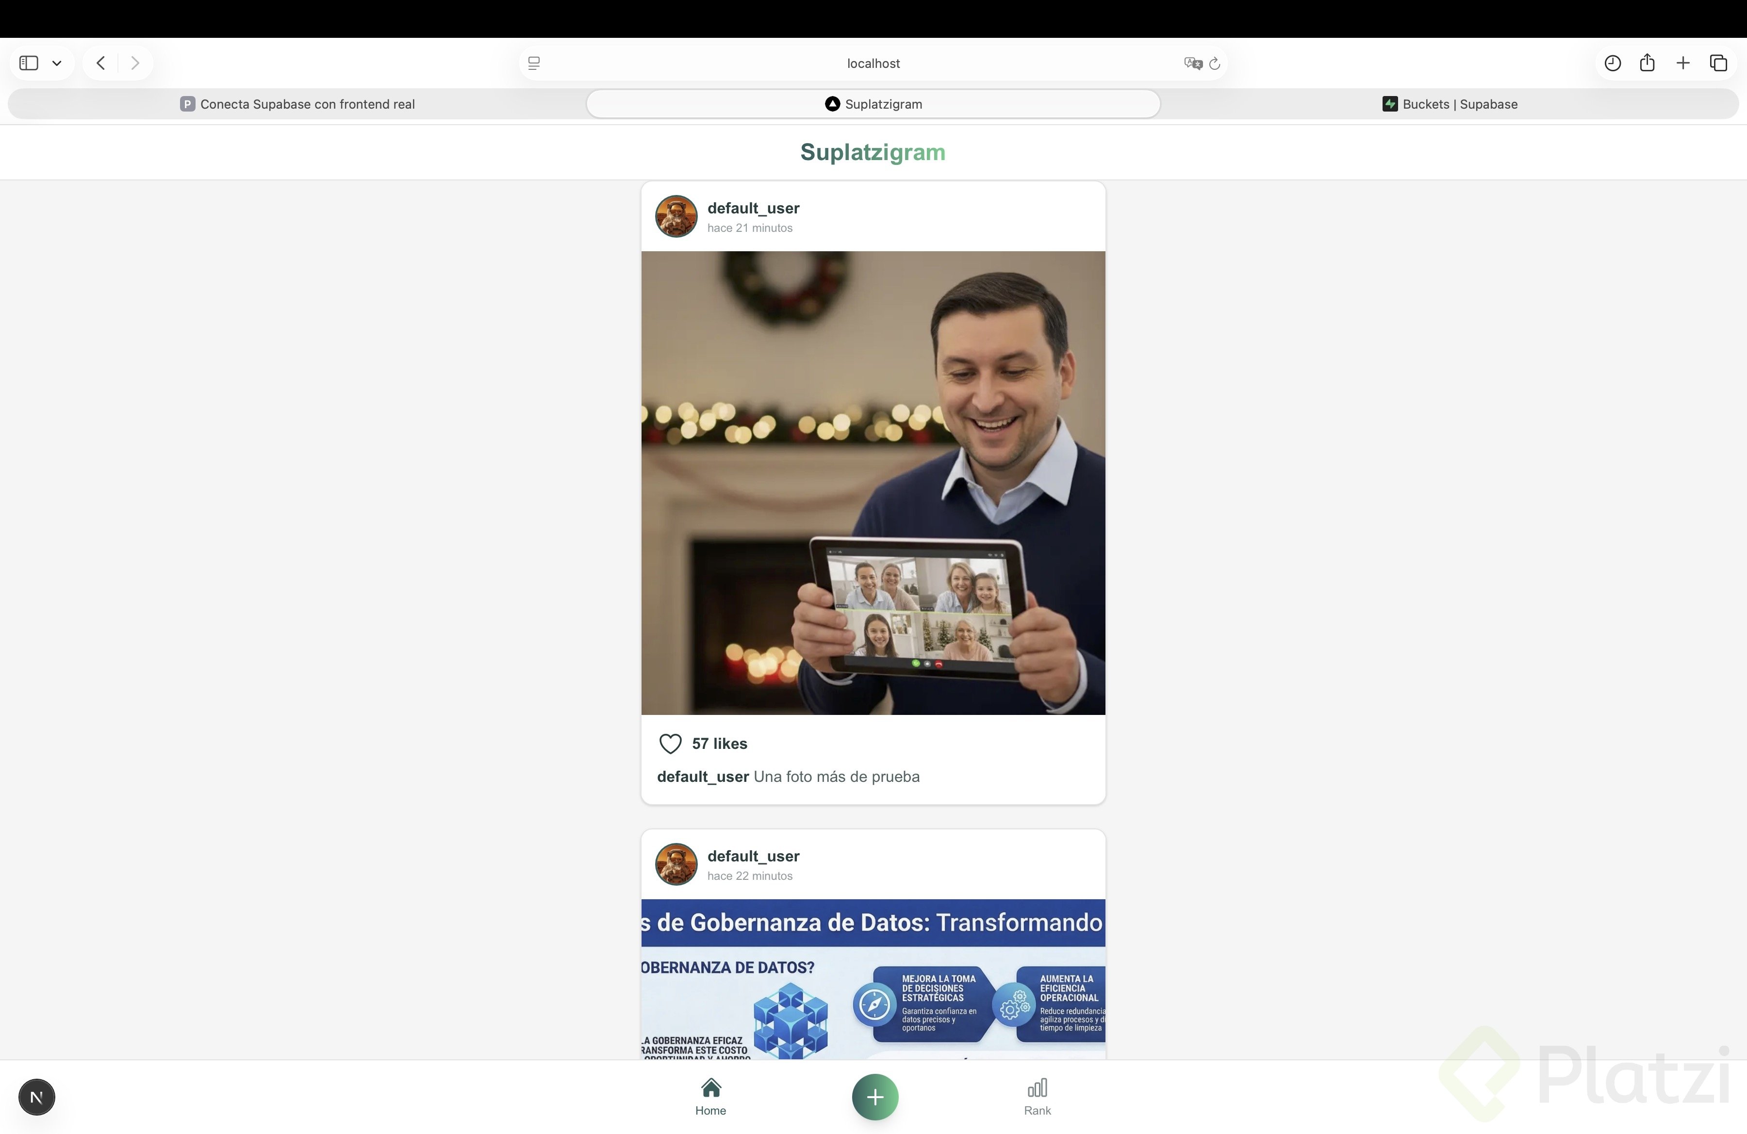Expand the sidebar tab group dropdown arrow
The width and height of the screenshot is (1747, 1134).
(x=56, y=63)
